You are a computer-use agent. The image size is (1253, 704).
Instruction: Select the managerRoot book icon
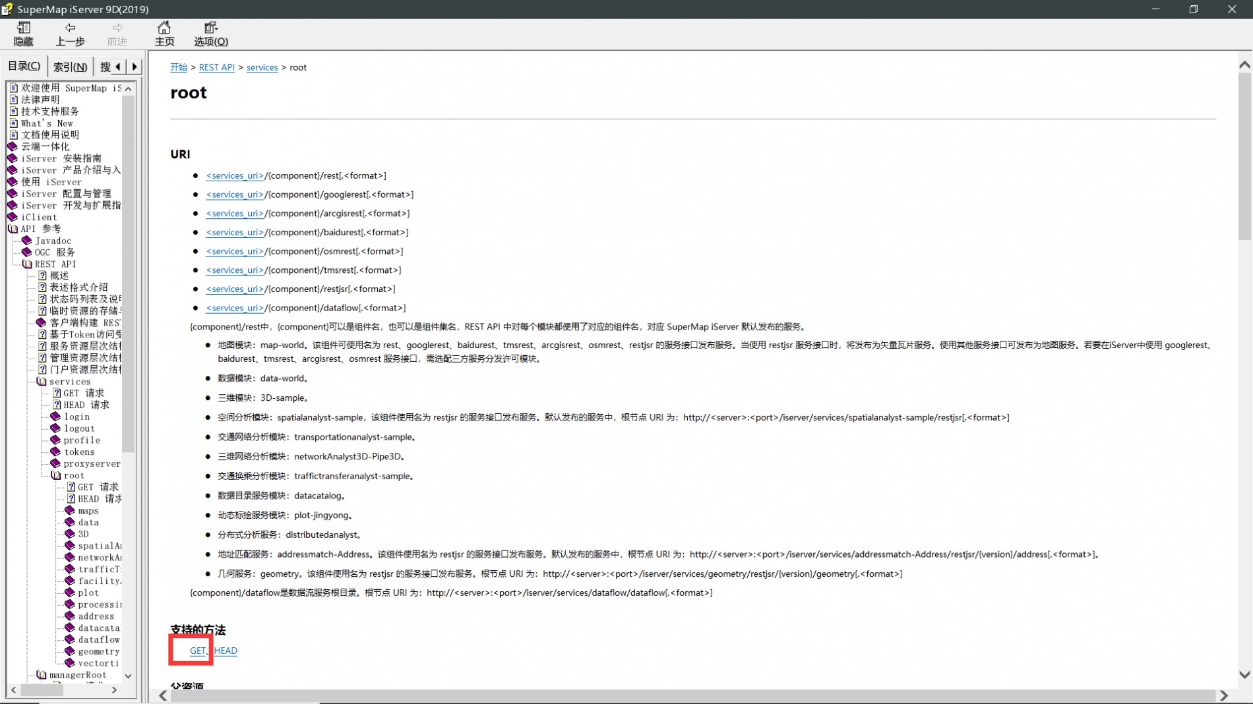click(x=42, y=675)
